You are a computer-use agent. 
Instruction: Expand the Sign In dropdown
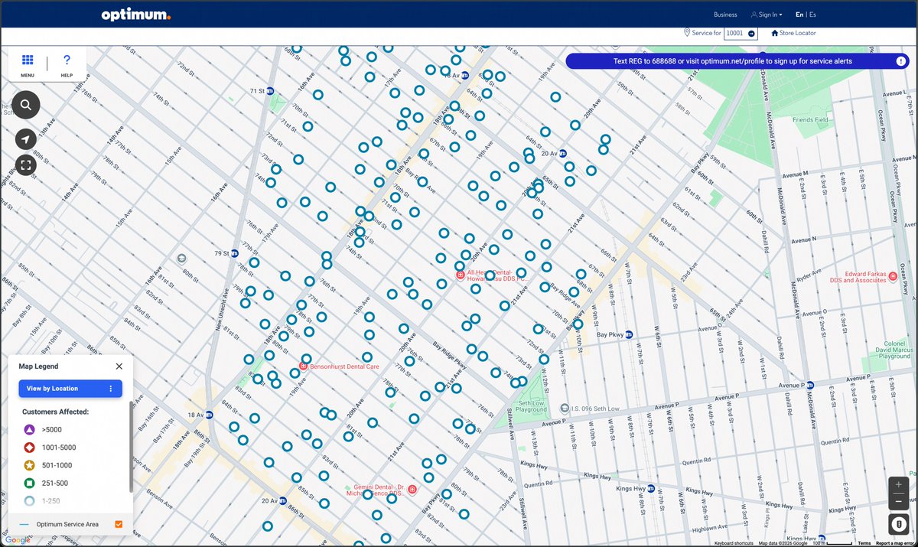click(x=767, y=15)
